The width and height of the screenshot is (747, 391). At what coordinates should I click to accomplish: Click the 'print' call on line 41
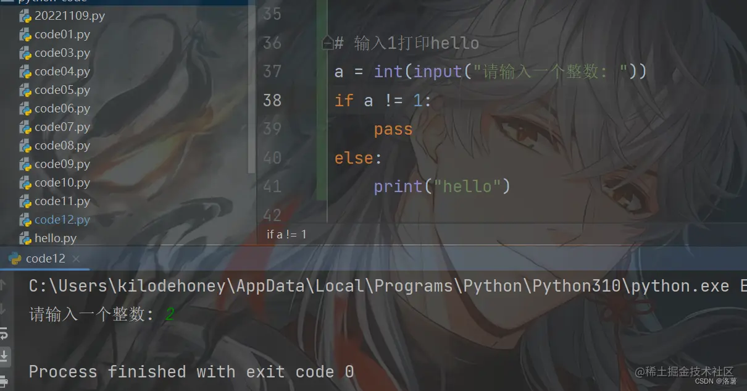pos(398,186)
